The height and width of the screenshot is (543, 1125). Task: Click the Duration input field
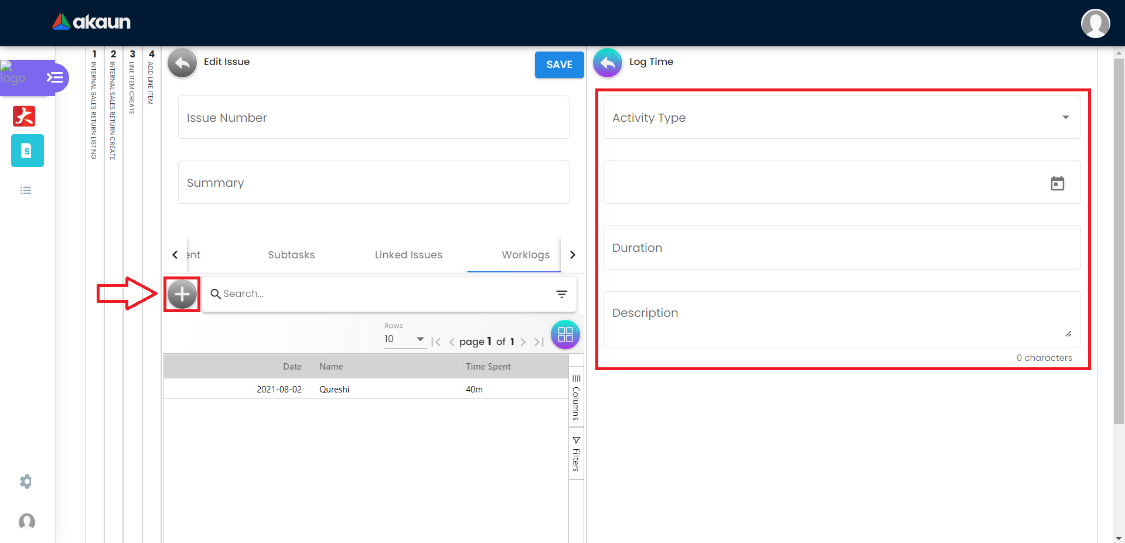tap(841, 248)
